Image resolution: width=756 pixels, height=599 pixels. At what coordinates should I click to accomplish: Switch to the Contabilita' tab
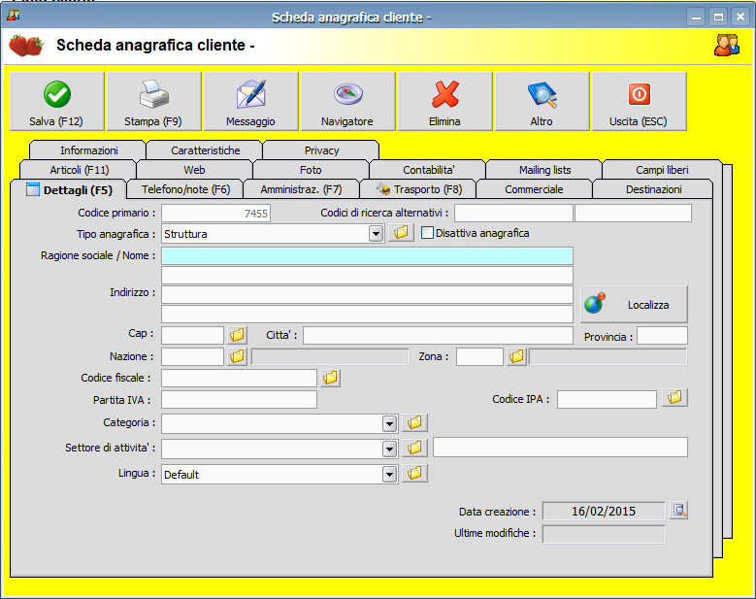coord(428,170)
